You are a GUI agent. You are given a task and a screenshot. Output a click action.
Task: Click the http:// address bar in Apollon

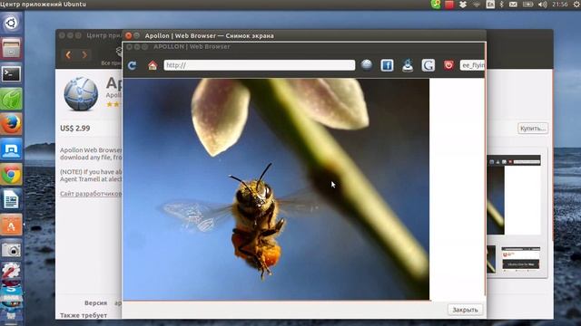[260, 65]
